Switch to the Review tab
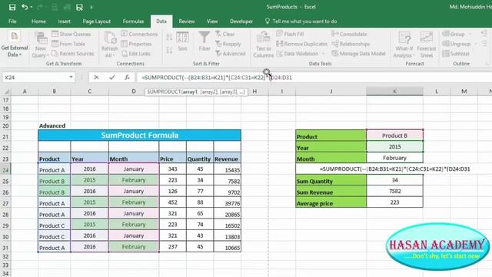 click(x=187, y=22)
